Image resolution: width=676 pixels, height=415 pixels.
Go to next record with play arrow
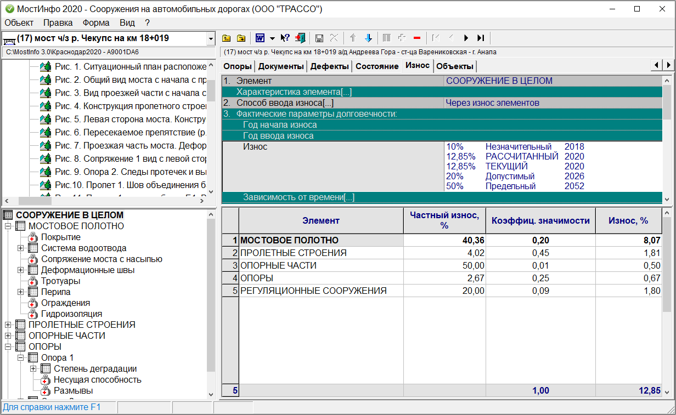coord(466,38)
